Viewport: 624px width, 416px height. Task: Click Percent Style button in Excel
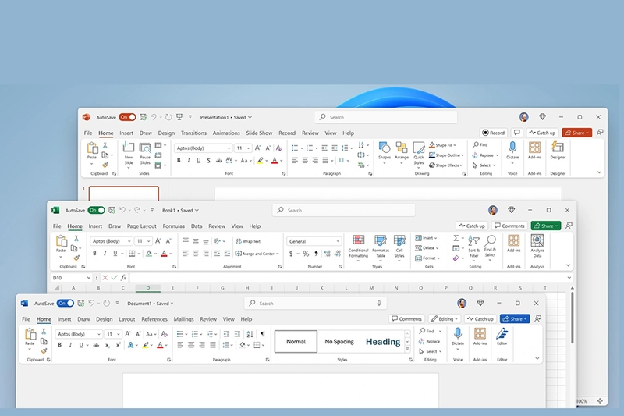[x=306, y=254]
